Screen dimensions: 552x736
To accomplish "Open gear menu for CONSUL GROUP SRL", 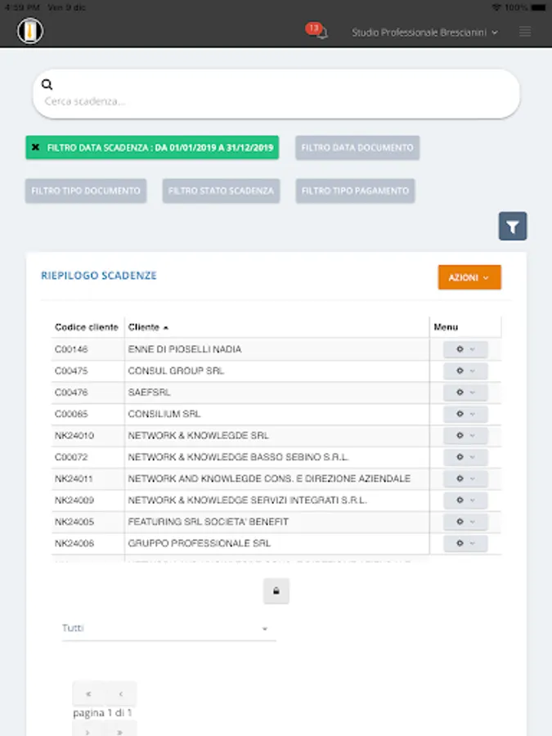I will [x=465, y=370].
